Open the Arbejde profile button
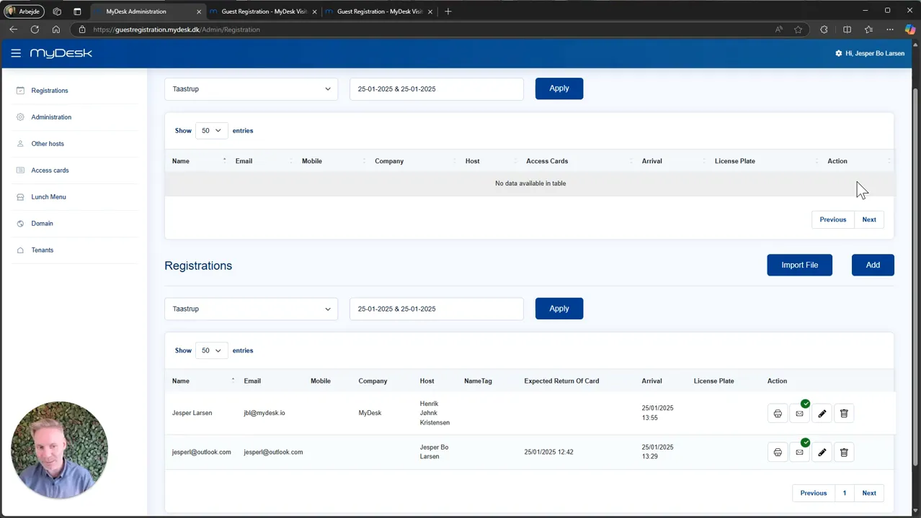 point(25,12)
